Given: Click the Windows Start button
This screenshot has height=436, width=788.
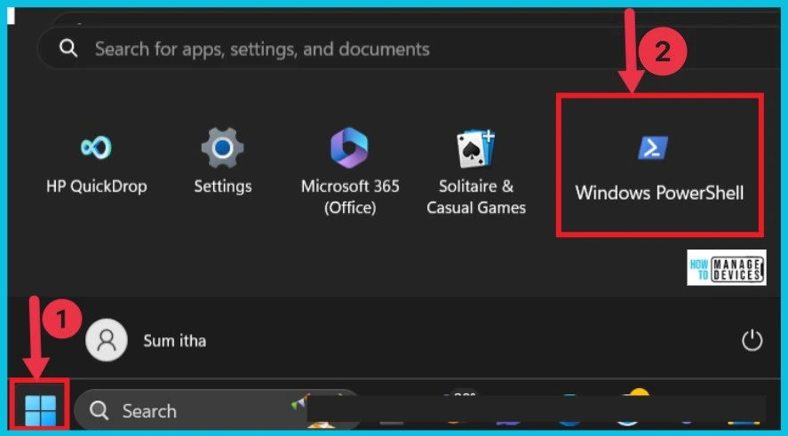Looking at the screenshot, I should [x=40, y=409].
